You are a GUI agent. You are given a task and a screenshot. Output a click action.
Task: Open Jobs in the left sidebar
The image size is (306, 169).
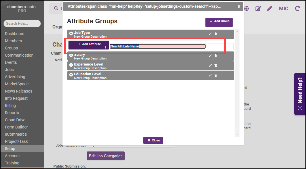[x=9, y=70]
